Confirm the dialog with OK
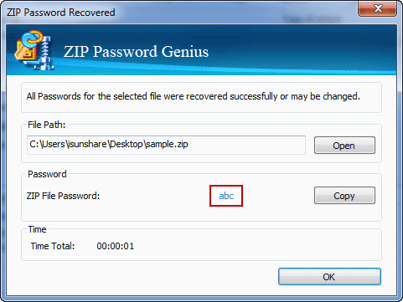The height and width of the screenshot is (302, 403). click(x=329, y=277)
